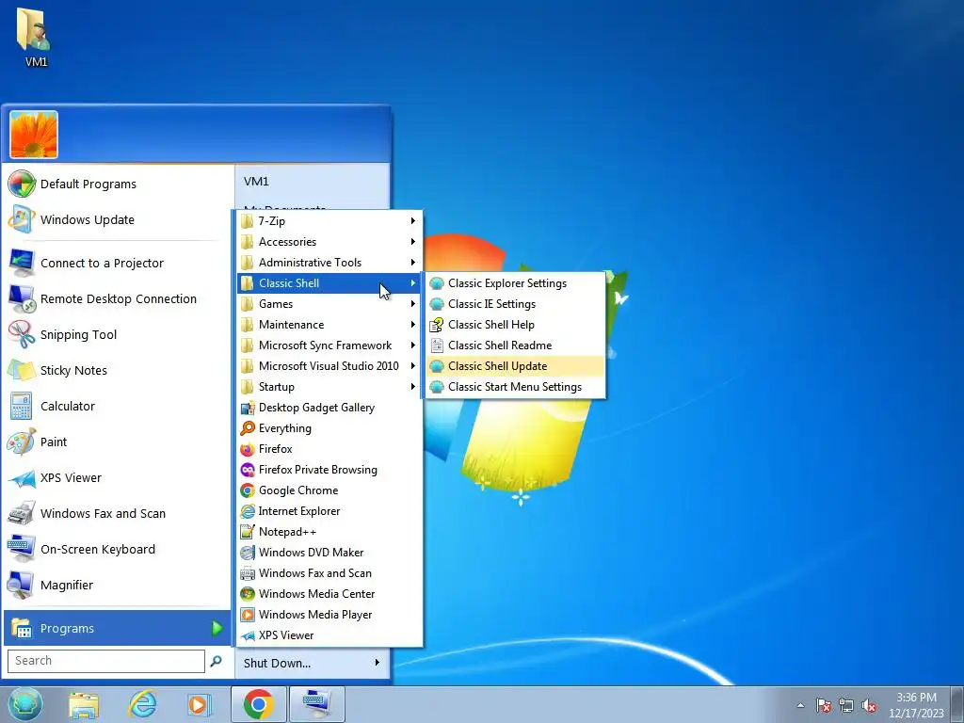Expand the Maintenance folder

pos(329,325)
